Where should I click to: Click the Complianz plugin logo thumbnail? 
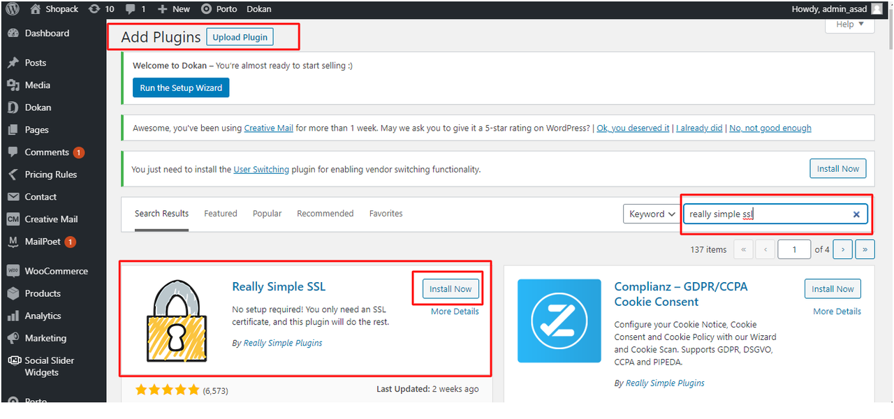coord(559,321)
